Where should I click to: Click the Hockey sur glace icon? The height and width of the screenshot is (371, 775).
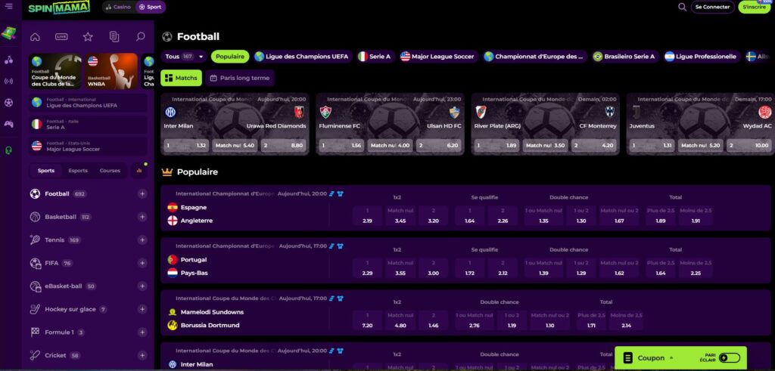(x=35, y=309)
